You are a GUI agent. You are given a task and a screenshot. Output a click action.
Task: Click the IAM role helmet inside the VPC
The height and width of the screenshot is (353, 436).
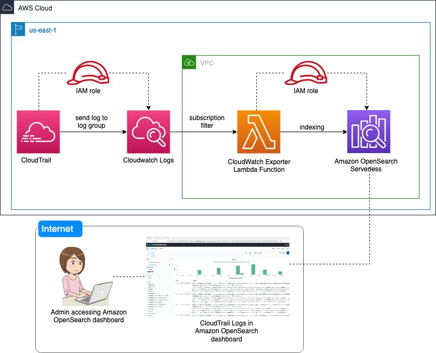[x=306, y=73]
